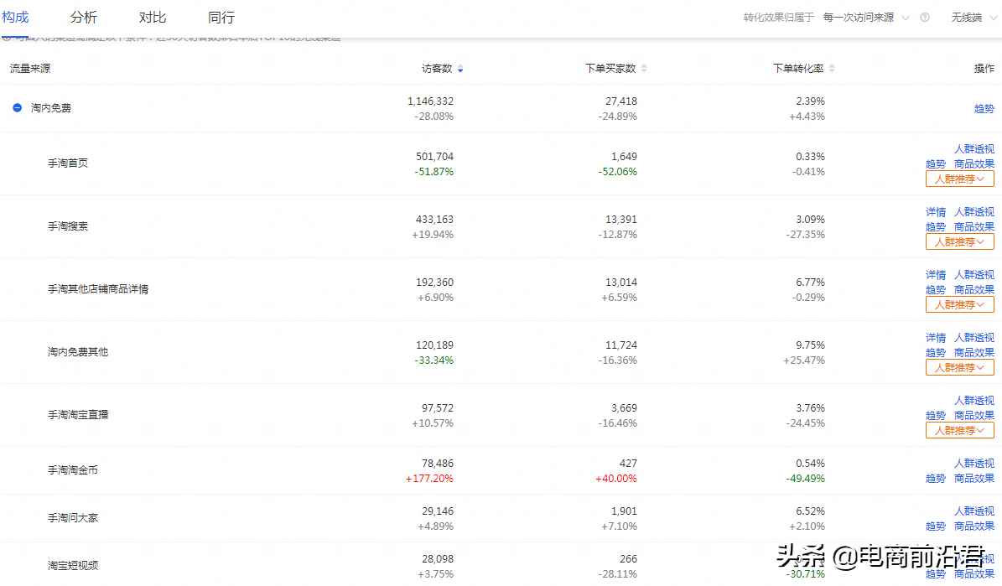The image size is (1002, 586).
Task: Switch to the 对比 tab
Action: (153, 18)
